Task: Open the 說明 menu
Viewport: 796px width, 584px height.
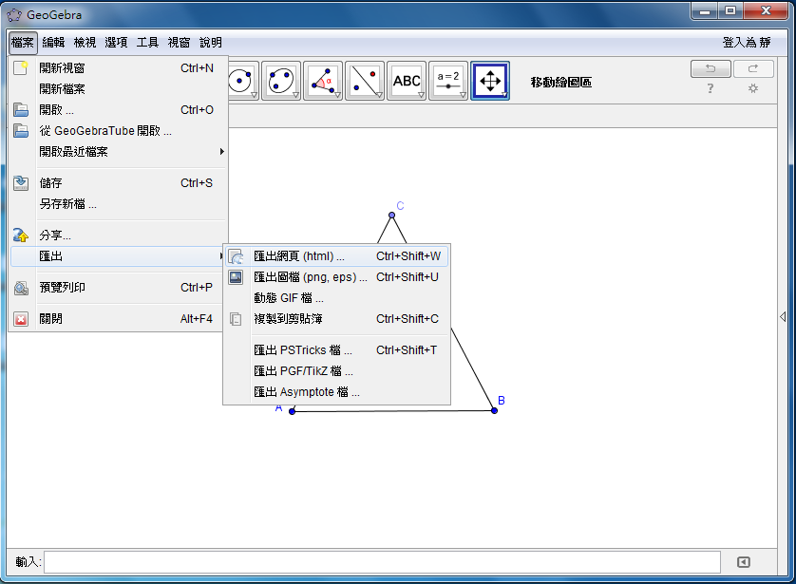Action: [x=211, y=43]
